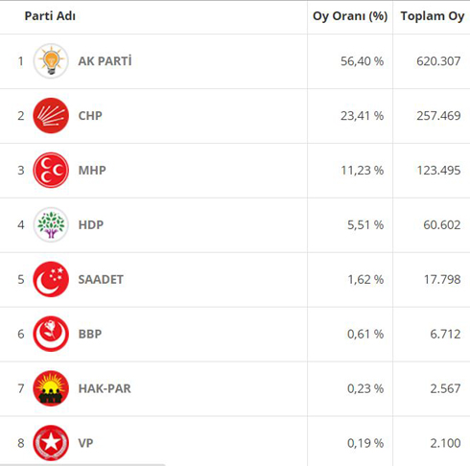Click the CHP party name text
This screenshot has width=470, height=466.
(x=90, y=116)
